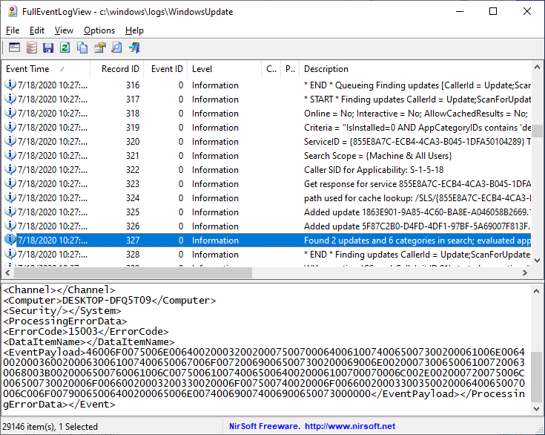
Task: Select 'Added update 5F87C2B0' description cell
Action: (x=417, y=226)
